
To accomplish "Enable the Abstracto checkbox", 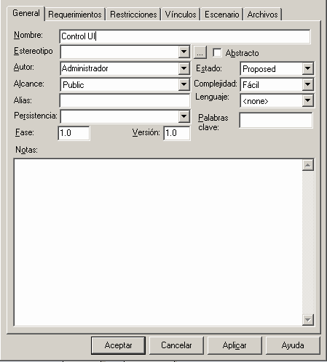I will tap(217, 52).
